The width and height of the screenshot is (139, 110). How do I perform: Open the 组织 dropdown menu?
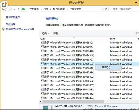click(46, 33)
